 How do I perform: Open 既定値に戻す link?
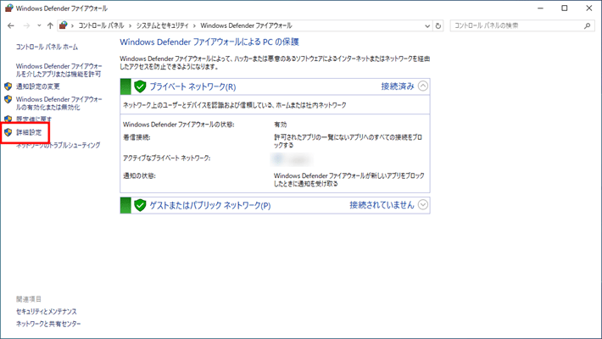coord(34,119)
